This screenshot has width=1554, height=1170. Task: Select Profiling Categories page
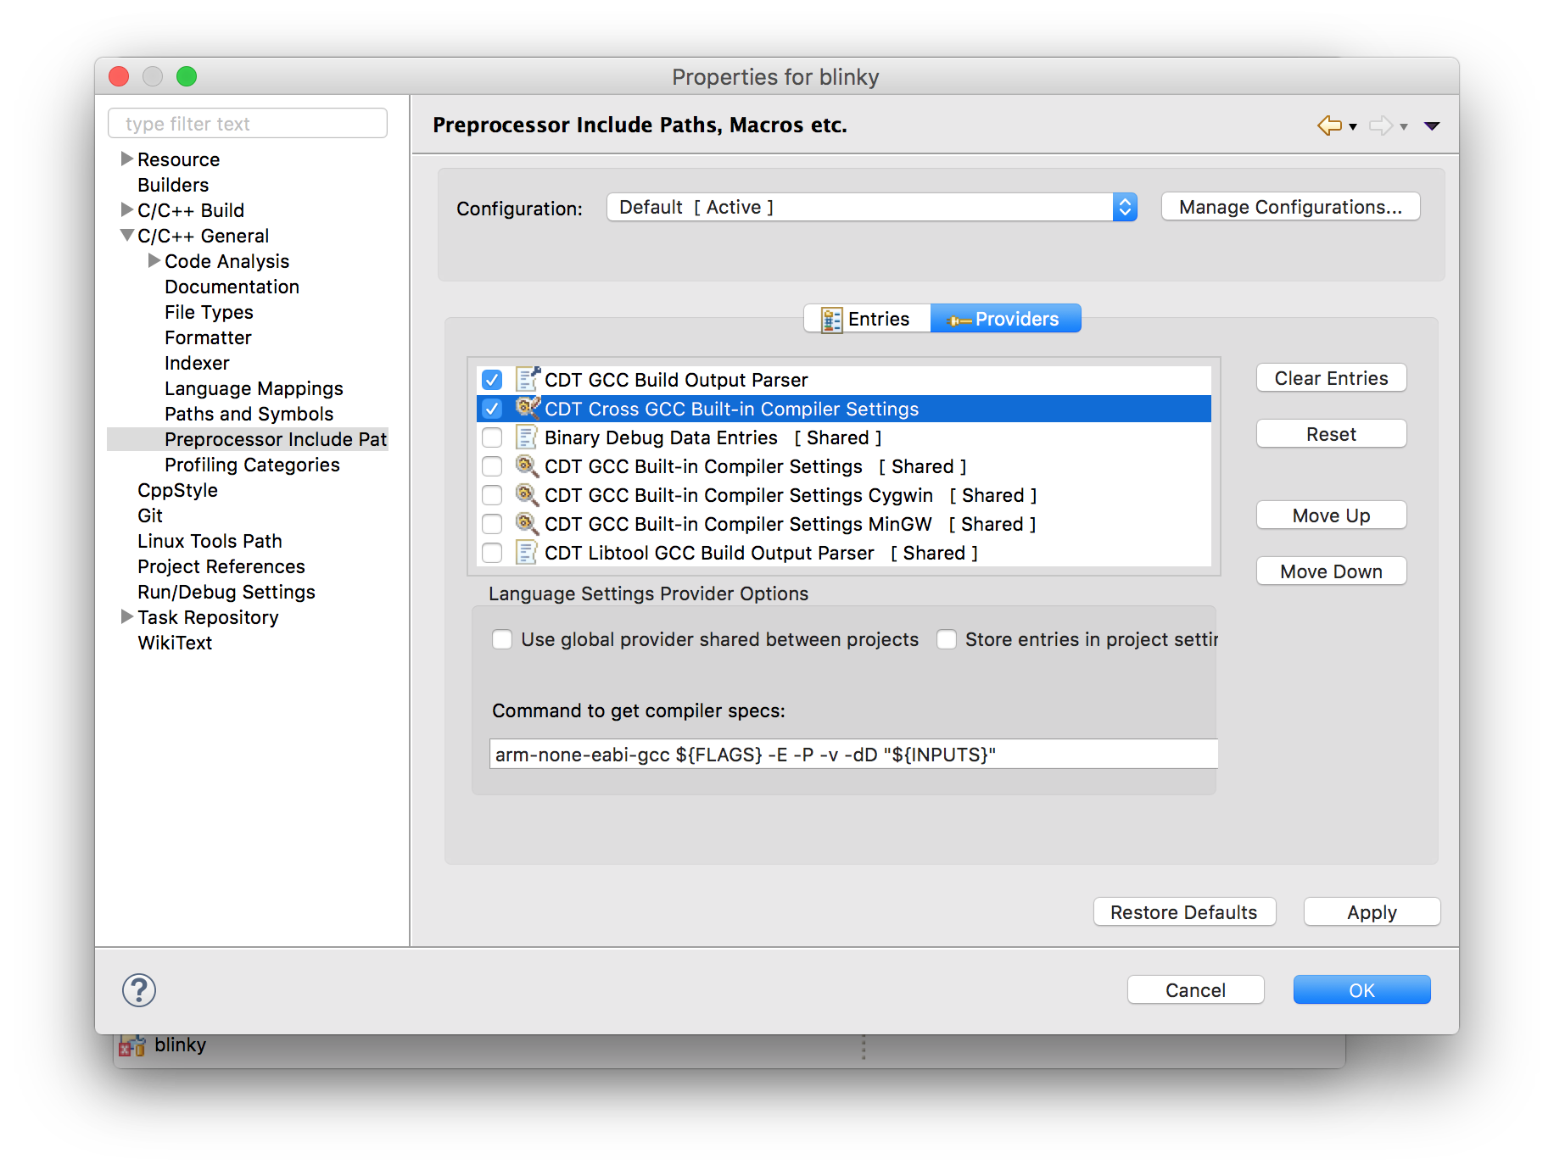pyautogui.click(x=252, y=465)
